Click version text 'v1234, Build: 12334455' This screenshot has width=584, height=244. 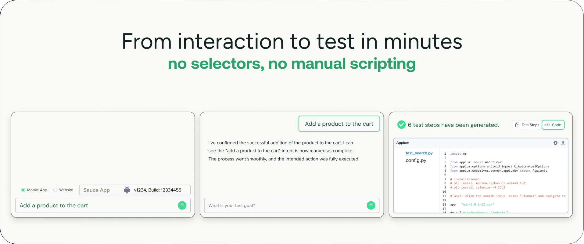(x=158, y=190)
